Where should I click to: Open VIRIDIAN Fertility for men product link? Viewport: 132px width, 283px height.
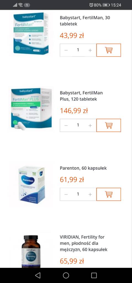[x=83, y=243]
